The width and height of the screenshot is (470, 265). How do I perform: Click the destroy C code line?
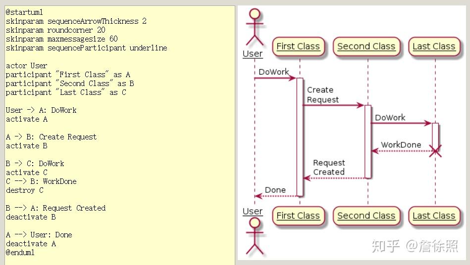25,190
